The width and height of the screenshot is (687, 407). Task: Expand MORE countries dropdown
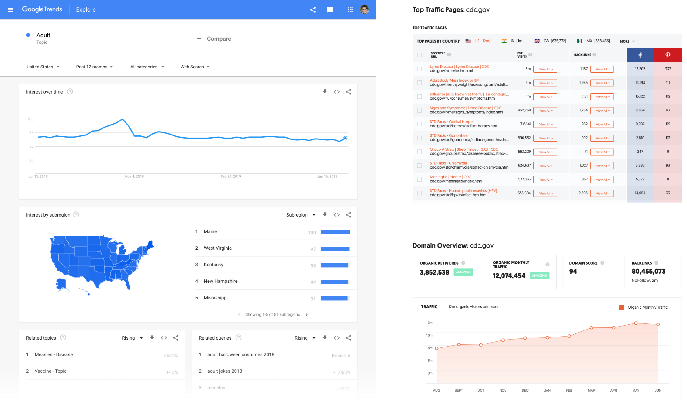[x=627, y=41]
